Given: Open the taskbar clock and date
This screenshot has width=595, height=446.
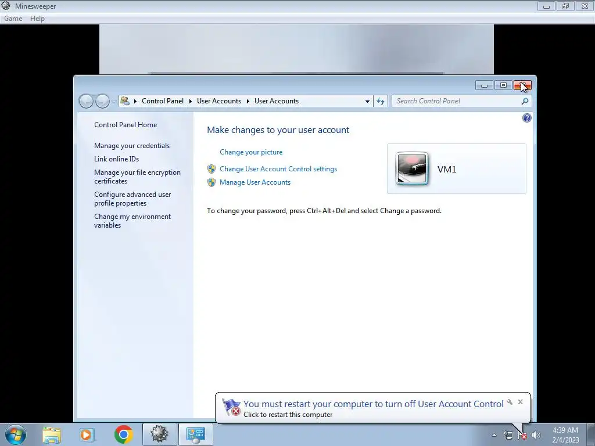Looking at the screenshot, I should click(565, 435).
